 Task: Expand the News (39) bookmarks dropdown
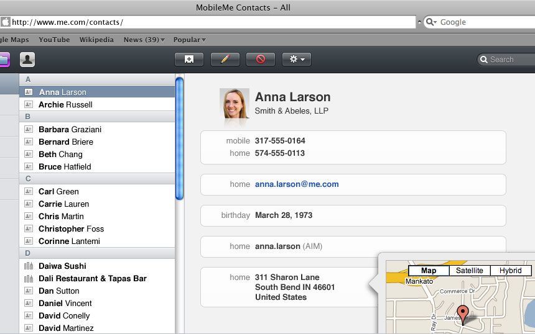(144, 40)
